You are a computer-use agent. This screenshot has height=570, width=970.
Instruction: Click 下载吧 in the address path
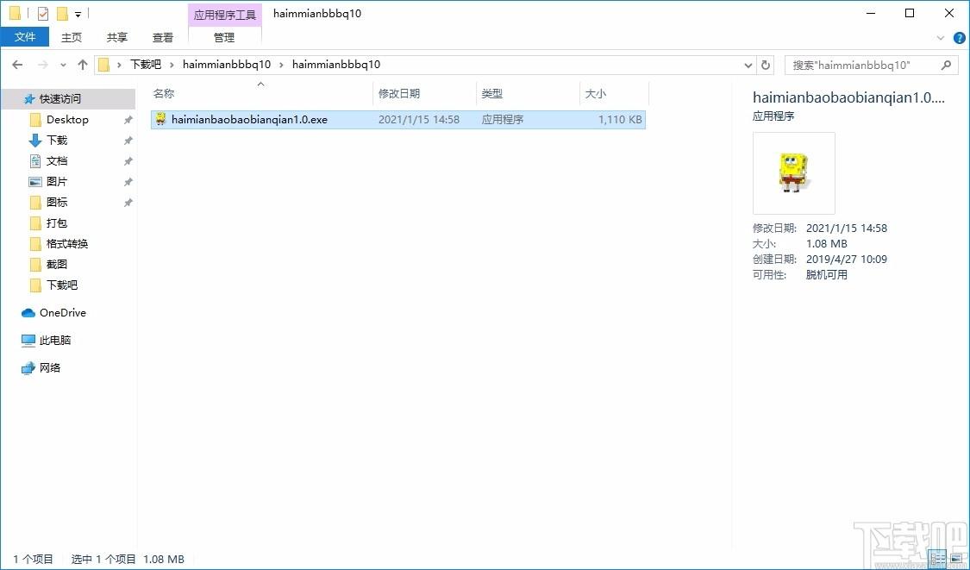click(146, 65)
